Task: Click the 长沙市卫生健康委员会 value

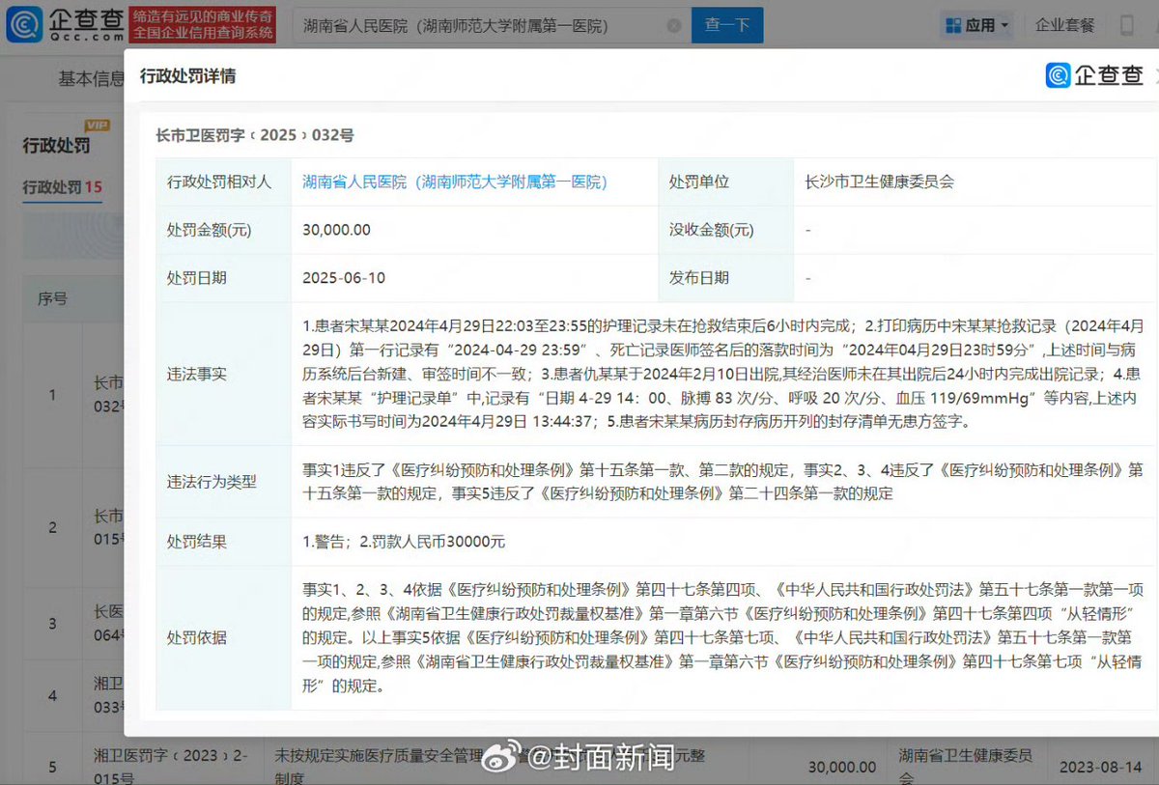Action: click(x=879, y=182)
